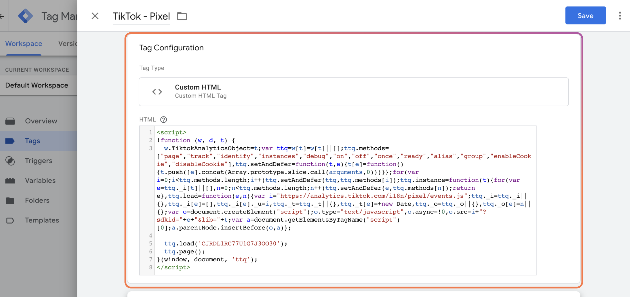Screen dimensions: 630x297
Task: Click line number 5 in the gutter
Action: pos(151,244)
